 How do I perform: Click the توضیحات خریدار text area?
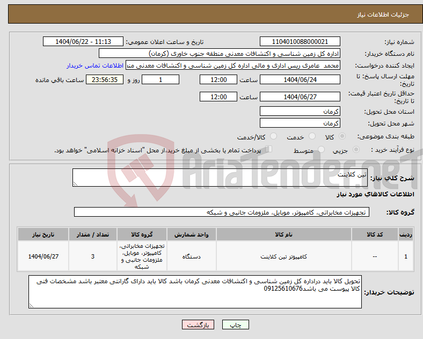195,292
